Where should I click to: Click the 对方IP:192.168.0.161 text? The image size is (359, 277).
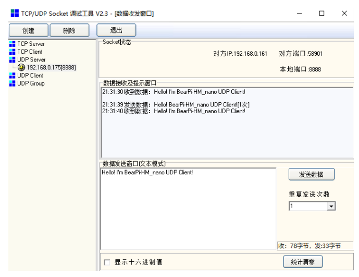point(240,54)
